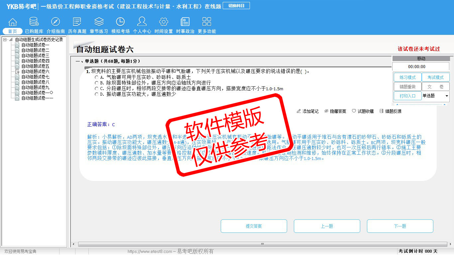Click the 介绍指南 compass icon

[x=56, y=22]
